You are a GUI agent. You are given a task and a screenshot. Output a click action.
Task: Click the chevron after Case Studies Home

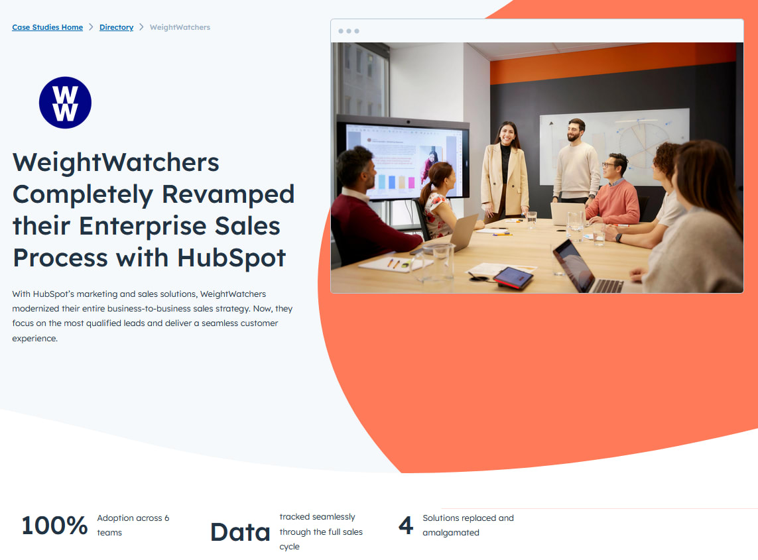pos(91,27)
